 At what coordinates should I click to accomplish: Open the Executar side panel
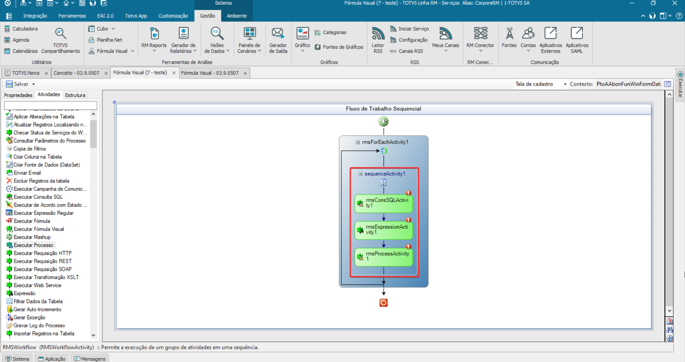(x=680, y=85)
